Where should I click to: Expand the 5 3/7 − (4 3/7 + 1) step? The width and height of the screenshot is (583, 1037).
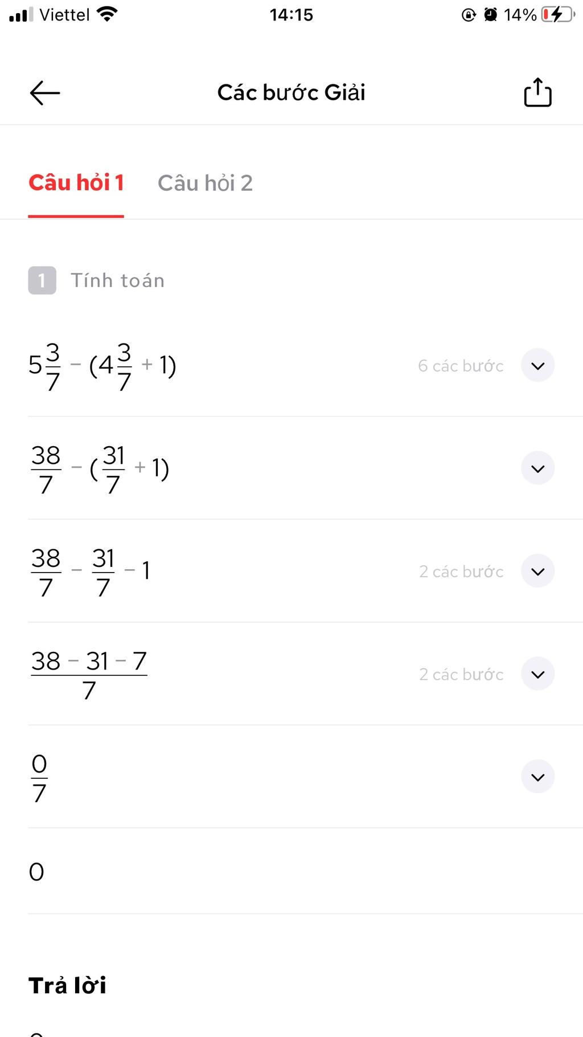click(x=538, y=365)
